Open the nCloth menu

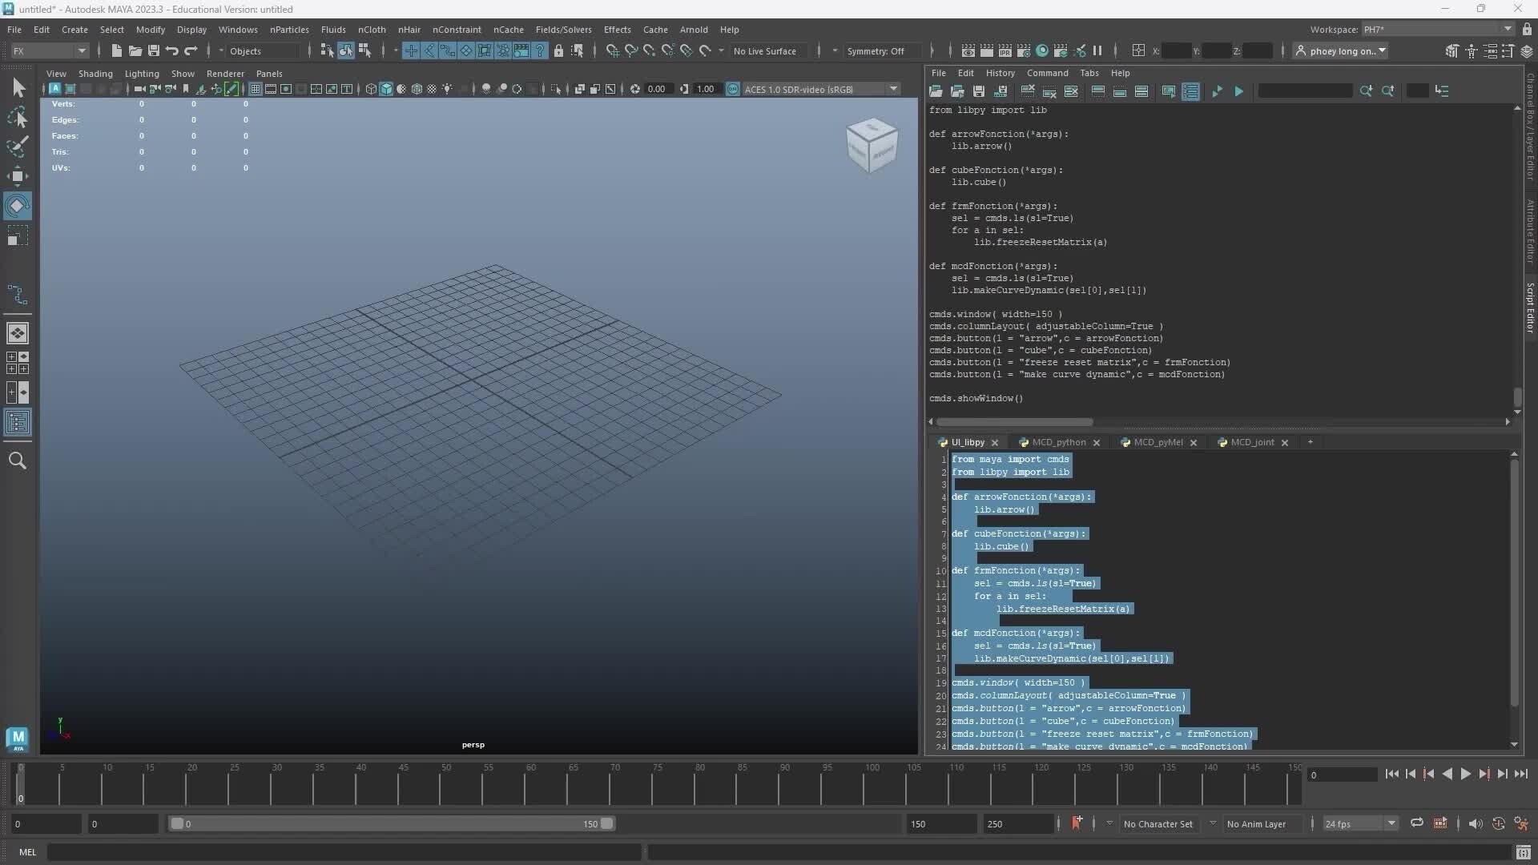(372, 30)
